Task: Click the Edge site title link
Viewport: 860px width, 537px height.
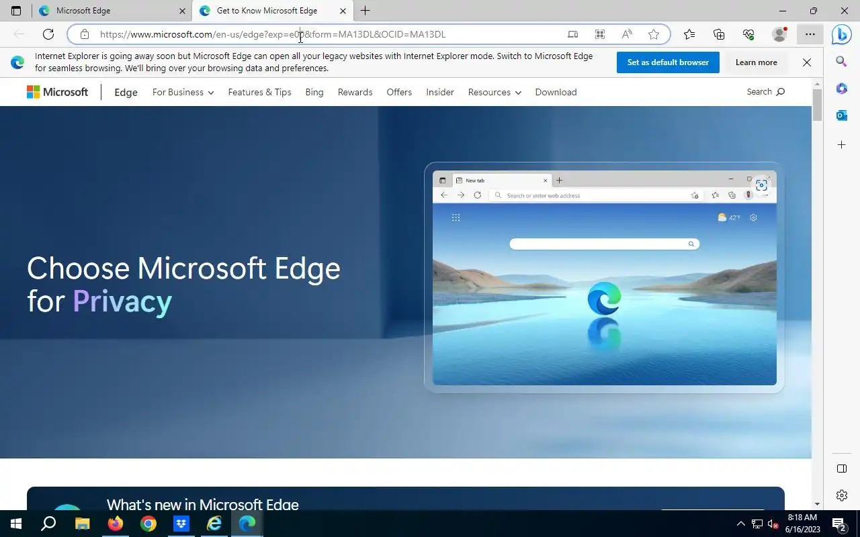Action: pyautogui.click(x=126, y=92)
